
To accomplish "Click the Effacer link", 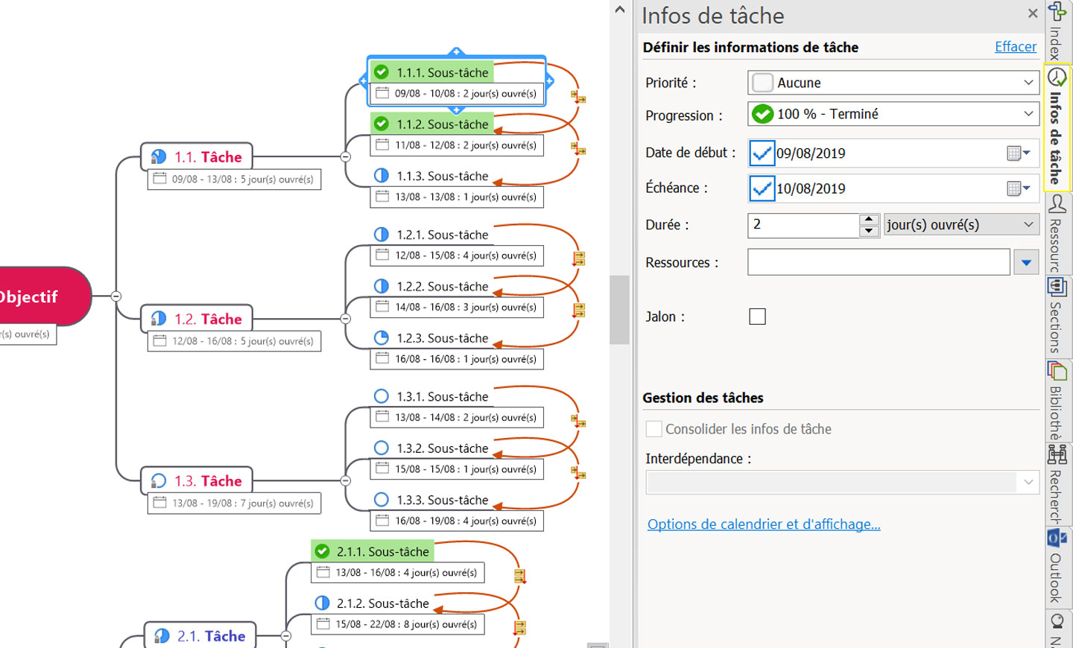I will click(x=1015, y=46).
